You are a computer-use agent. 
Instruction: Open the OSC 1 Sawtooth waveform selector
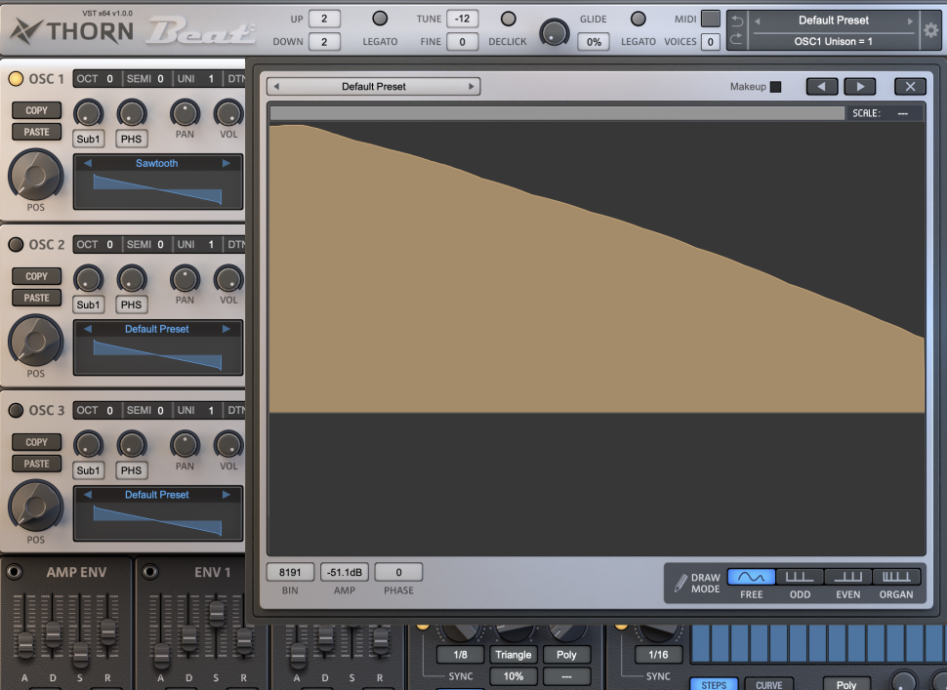[157, 164]
